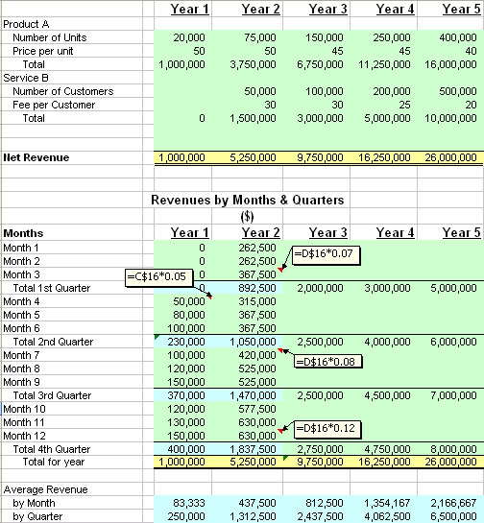
Task: Select the Average Revenue label
Action: coord(46,489)
